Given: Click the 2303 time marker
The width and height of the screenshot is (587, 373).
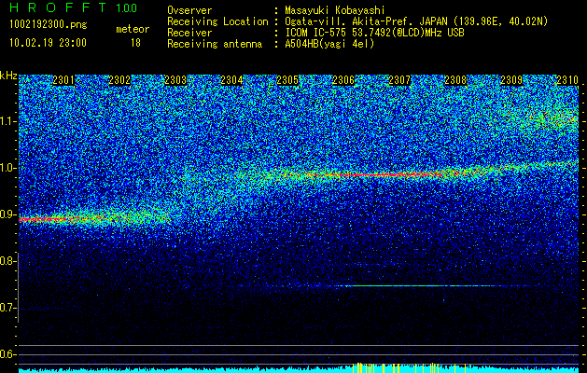Looking at the screenshot, I should click(175, 80).
